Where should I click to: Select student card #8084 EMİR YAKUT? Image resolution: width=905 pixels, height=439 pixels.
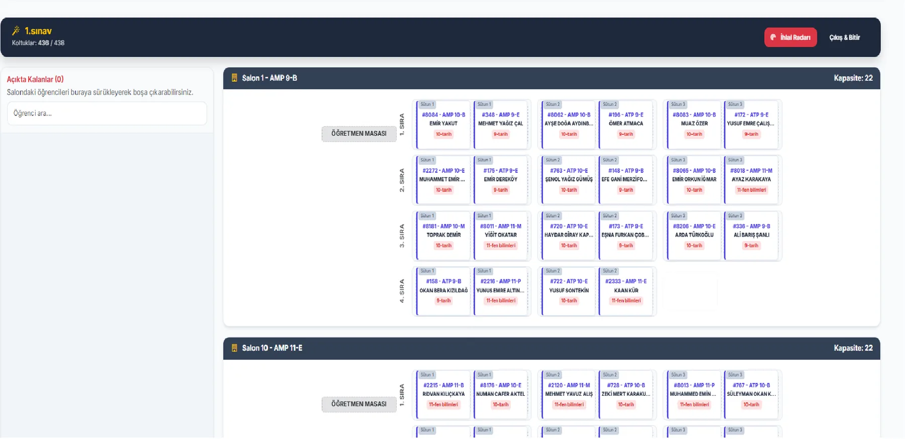point(443,125)
